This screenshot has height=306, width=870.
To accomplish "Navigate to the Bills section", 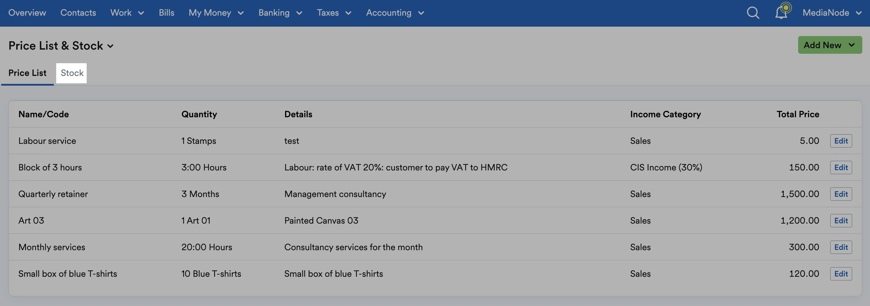I will (166, 13).
